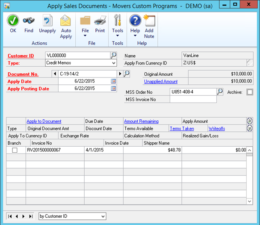Open the Type dropdown showing Credit Memos
Viewport: 260px width, 225px height.
(114, 63)
